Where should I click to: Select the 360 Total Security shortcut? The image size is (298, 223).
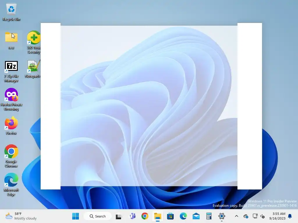34,42
